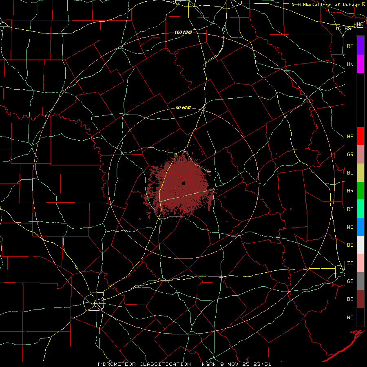The image size is (367, 367).
Task: Click the BI dark red legend swatch
Action: click(360, 299)
